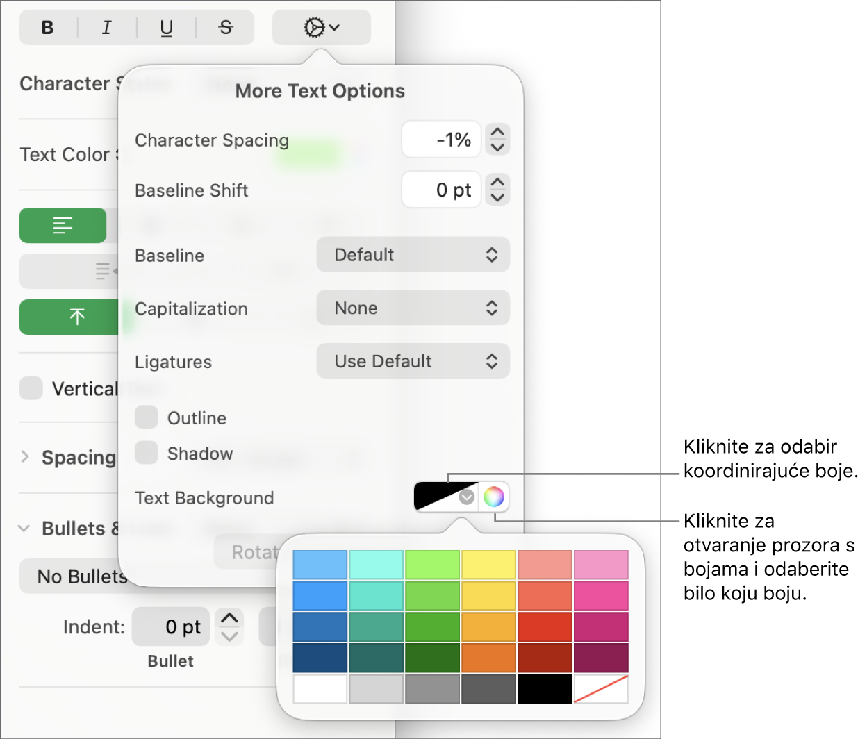Click the bullet Indent value field
Viewport: 867px width, 739px height.
[172, 627]
